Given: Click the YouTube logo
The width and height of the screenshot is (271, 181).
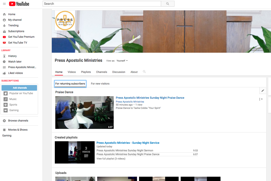Looking at the screenshot, I should click(x=19, y=4).
